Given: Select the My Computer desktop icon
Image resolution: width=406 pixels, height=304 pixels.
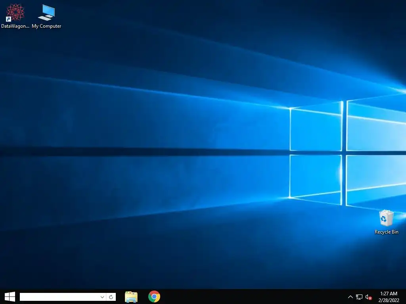Looking at the screenshot, I should [46, 16].
